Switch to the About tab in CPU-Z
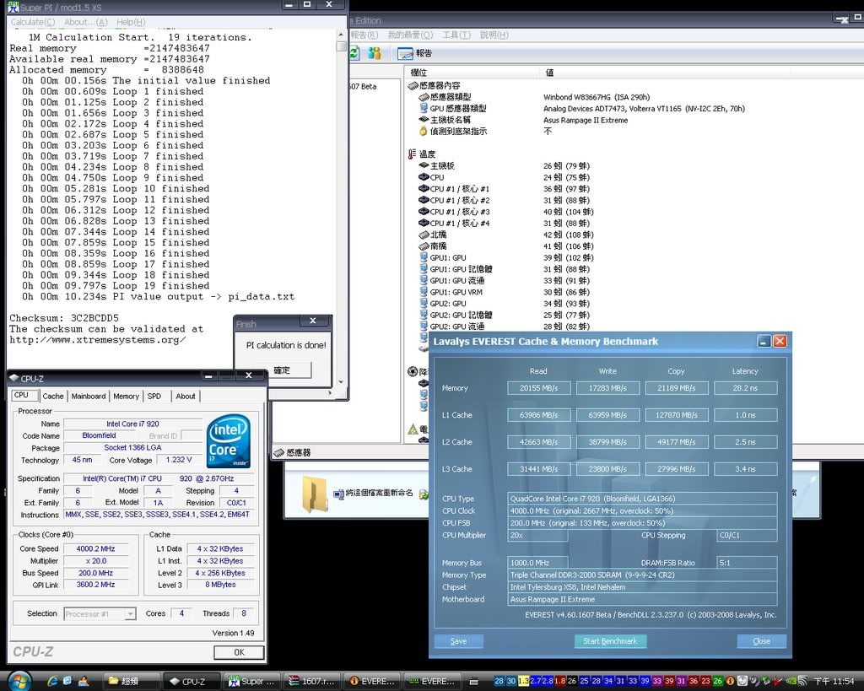 click(x=185, y=396)
